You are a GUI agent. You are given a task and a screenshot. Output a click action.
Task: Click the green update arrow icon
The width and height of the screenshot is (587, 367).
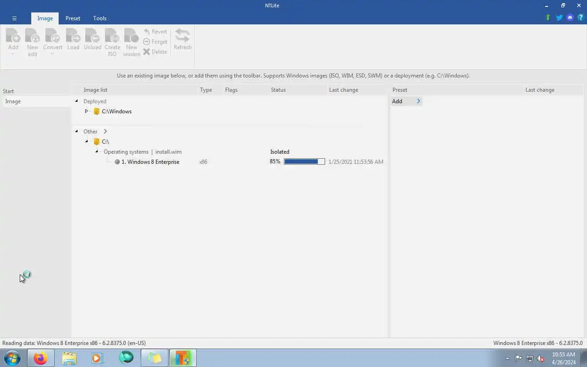coord(548,17)
